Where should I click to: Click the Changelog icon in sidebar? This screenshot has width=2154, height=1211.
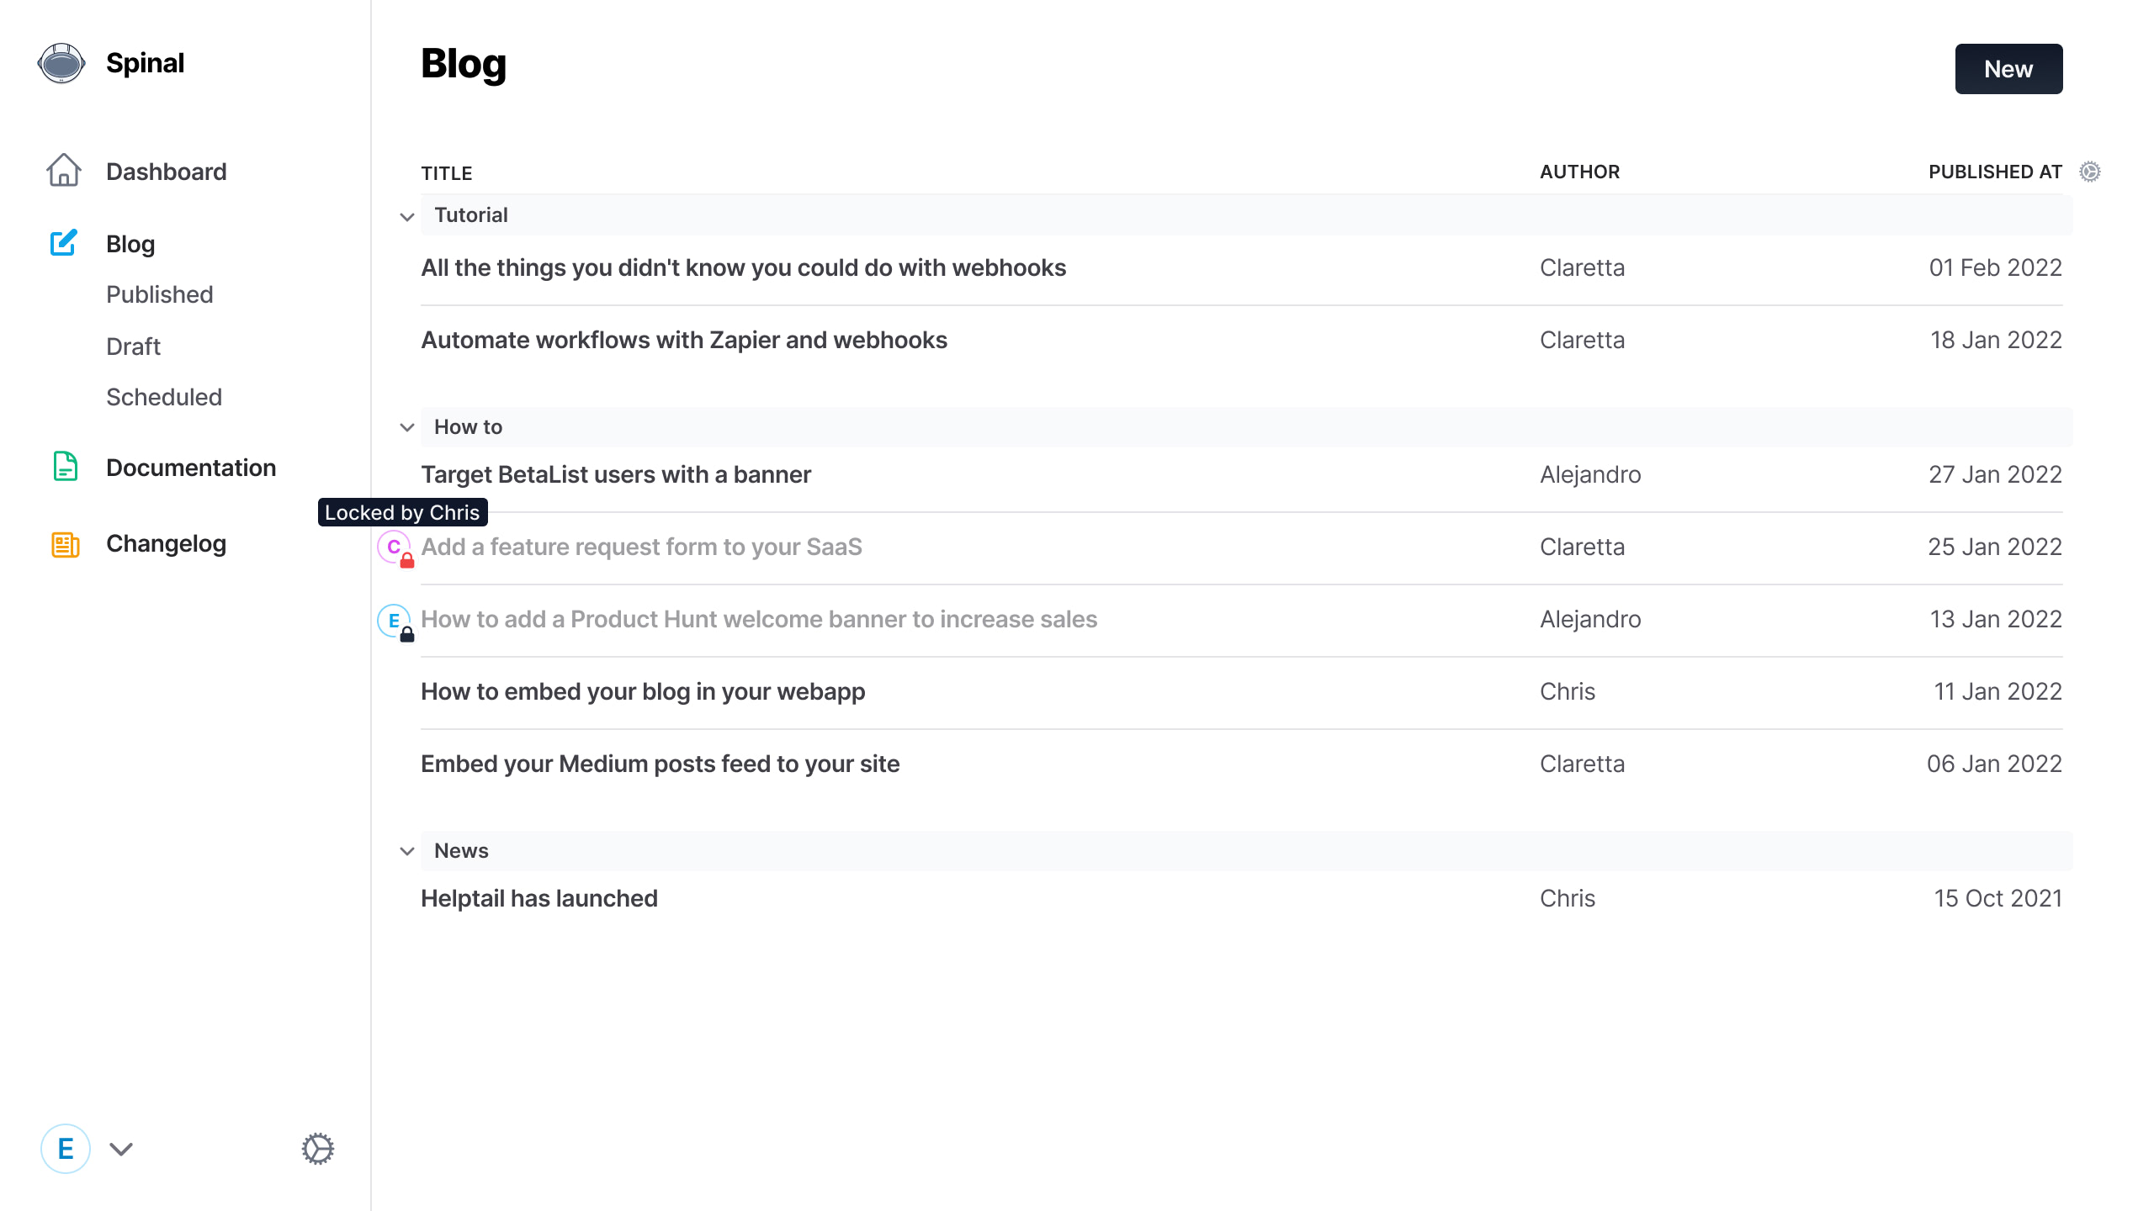61,542
